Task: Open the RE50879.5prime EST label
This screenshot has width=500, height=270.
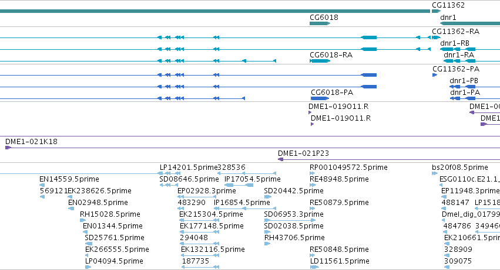Action: pos(339,203)
